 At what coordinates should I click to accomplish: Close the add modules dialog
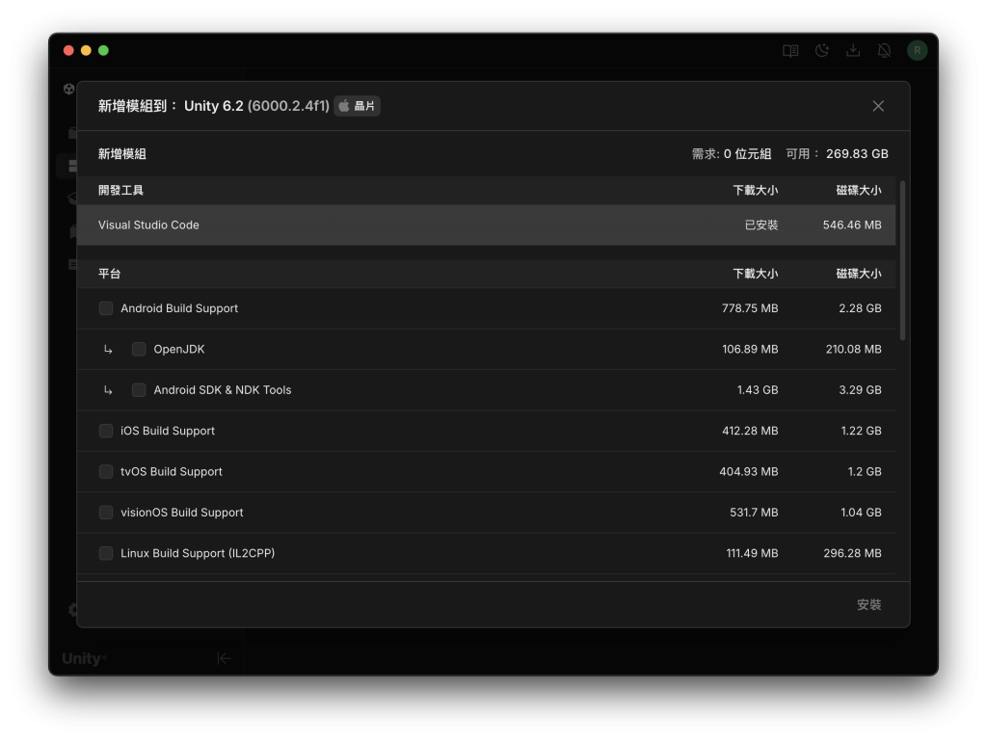pyautogui.click(x=878, y=106)
